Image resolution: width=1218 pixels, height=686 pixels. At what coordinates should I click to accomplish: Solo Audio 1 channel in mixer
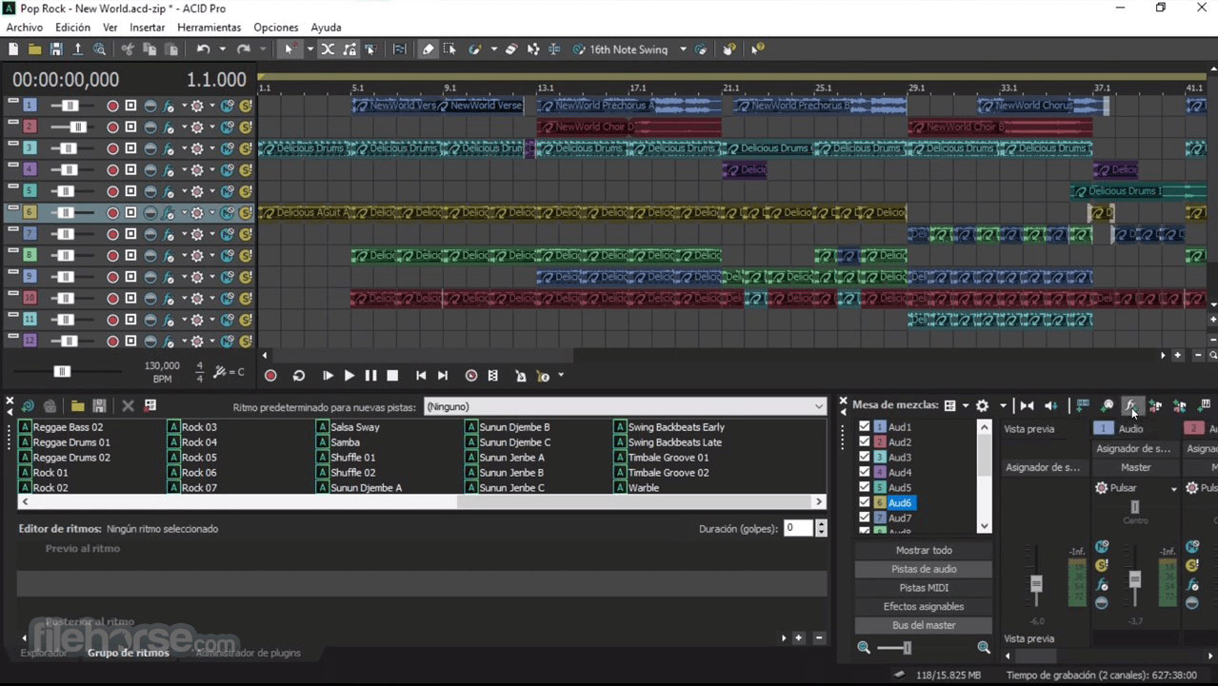[x=1102, y=566]
